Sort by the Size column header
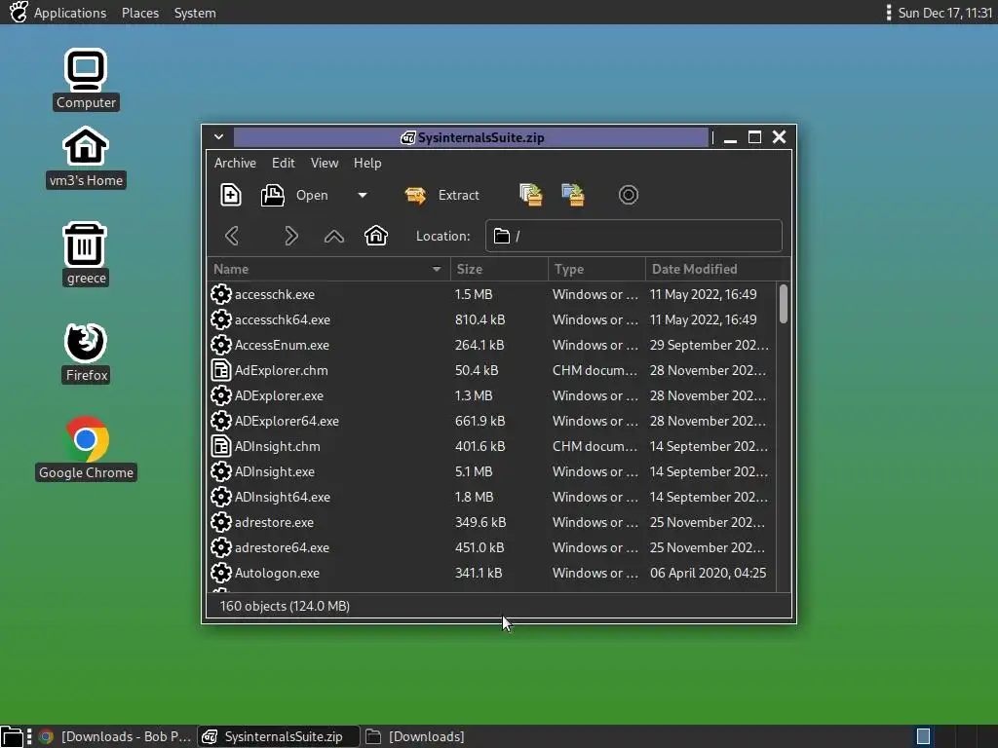The image size is (998, 748). [x=499, y=269]
